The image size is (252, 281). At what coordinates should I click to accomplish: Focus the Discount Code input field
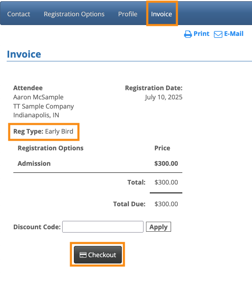pyautogui.click(x=103, y=227)
